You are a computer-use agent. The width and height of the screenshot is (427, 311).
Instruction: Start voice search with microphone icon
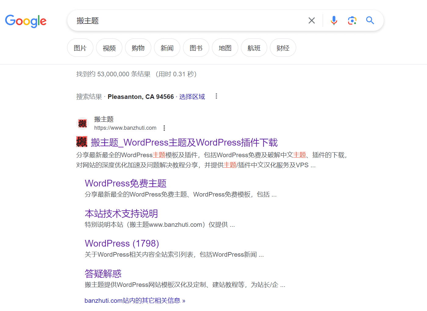[x=334, y=20]
